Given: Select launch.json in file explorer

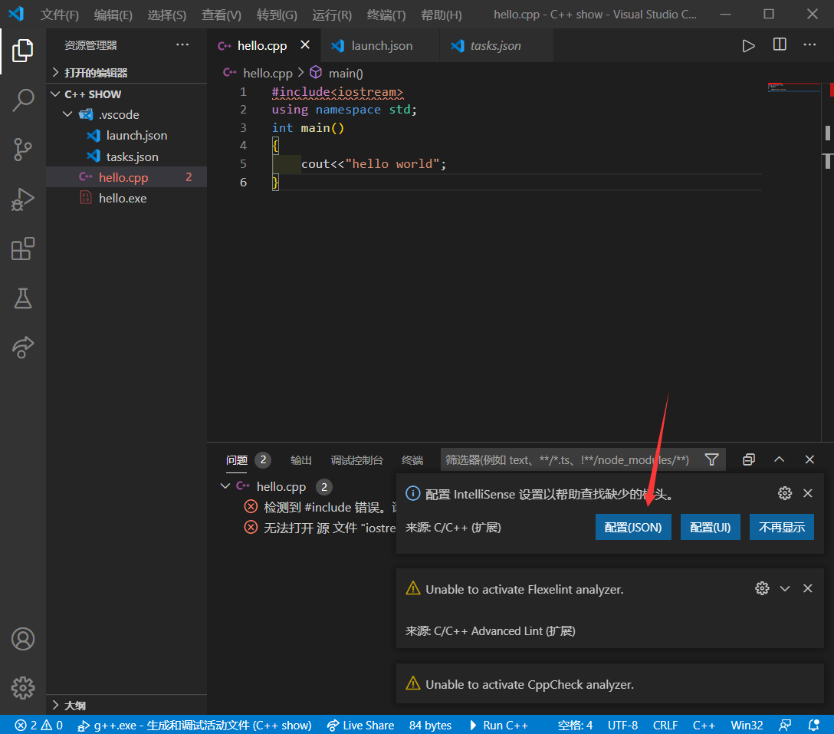Looking at the screenshot, I should point(126,136).
